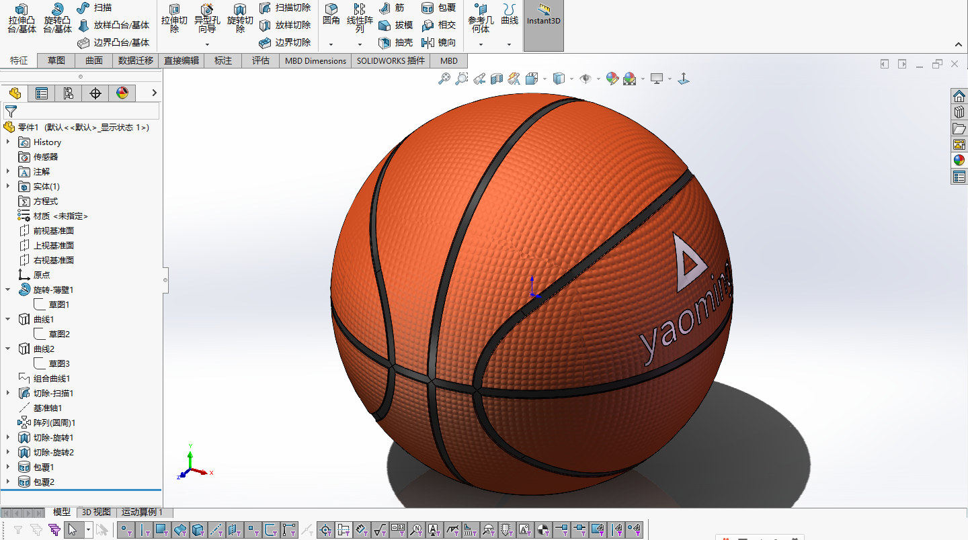This screenshot has height=540, width=968.
Task: Open the PropertyManager panel tab
Action: click(x=42, y=93)
